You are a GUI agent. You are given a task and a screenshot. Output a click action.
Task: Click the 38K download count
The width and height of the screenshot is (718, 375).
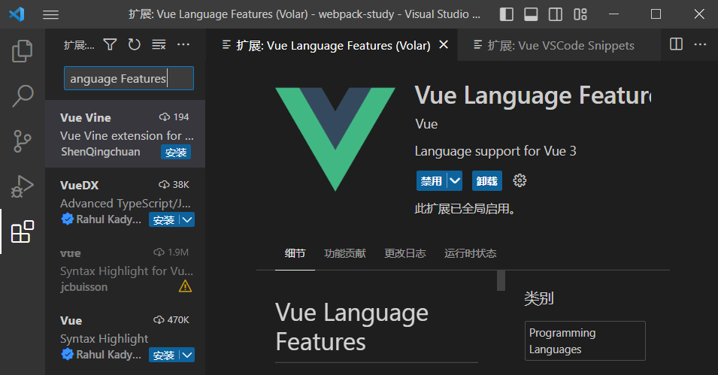[x=174, y=185]
